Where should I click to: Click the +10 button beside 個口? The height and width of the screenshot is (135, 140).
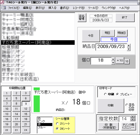(x=120, y=60)
